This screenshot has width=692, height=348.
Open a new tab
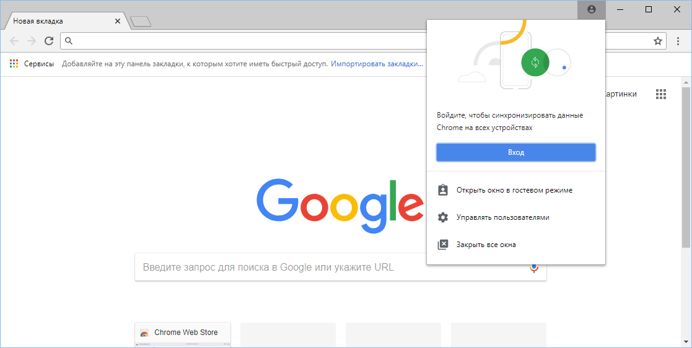coord(141,21)
